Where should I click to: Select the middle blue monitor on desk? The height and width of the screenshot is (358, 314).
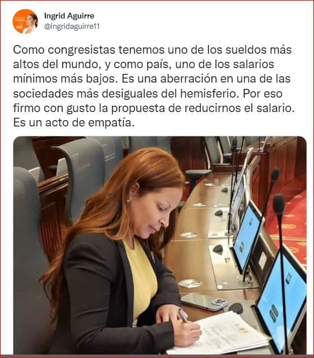click(247, 237)
